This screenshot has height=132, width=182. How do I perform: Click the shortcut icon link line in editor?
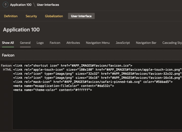[73, 66]
